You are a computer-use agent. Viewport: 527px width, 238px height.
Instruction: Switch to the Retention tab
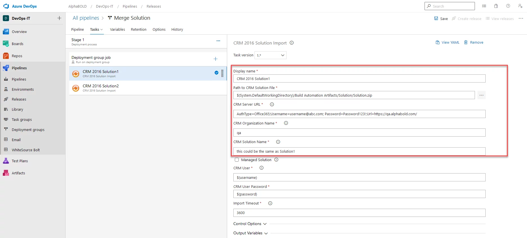(139, 30)
